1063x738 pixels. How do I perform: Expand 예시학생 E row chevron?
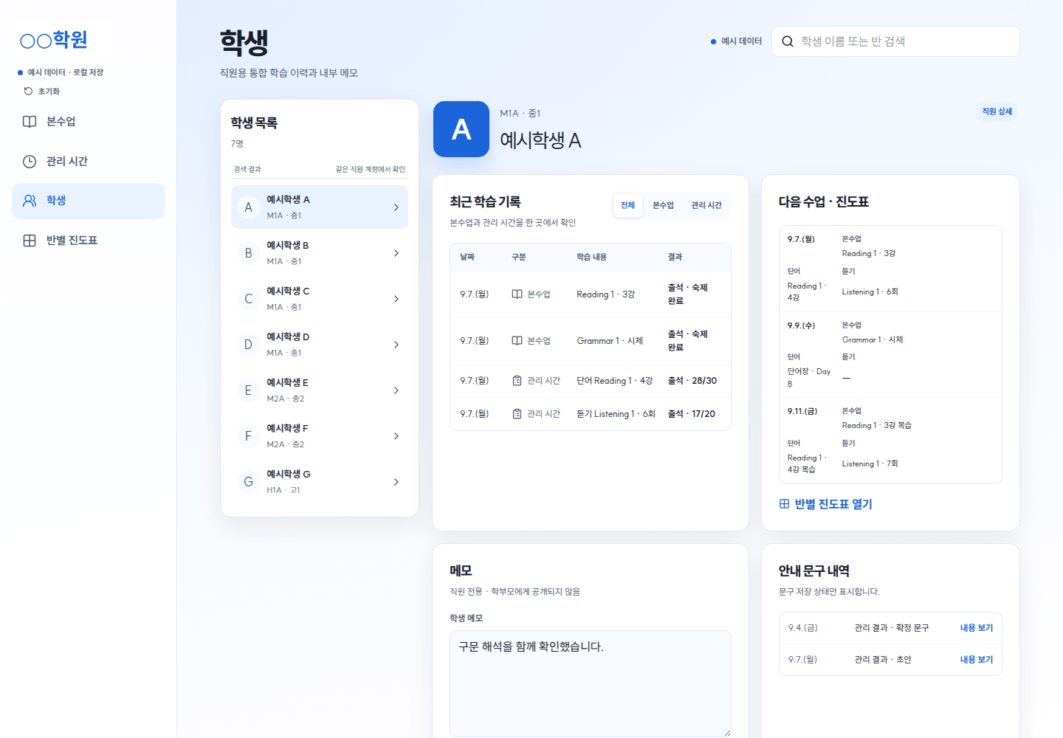coord(396,390)
